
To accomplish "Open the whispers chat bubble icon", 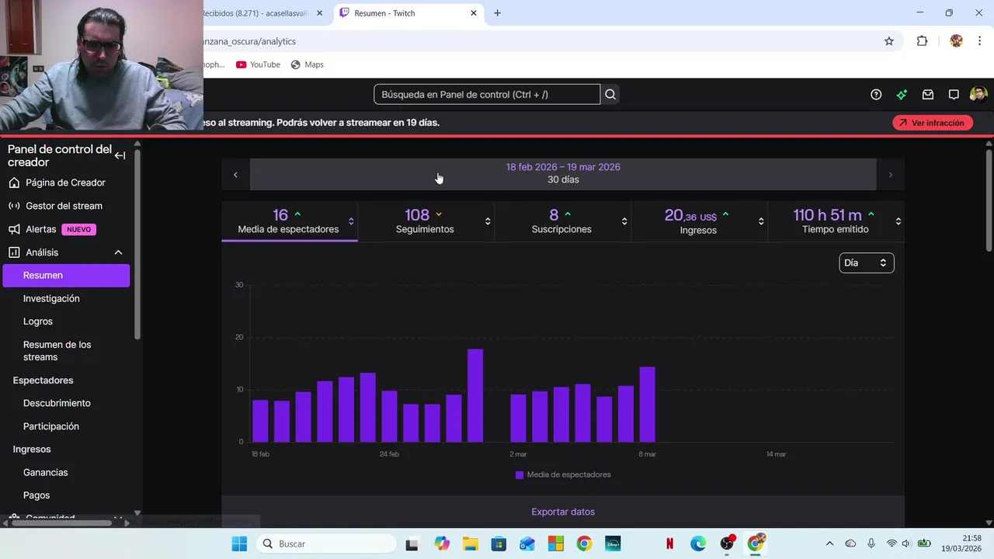I will (x=954, y=95).
